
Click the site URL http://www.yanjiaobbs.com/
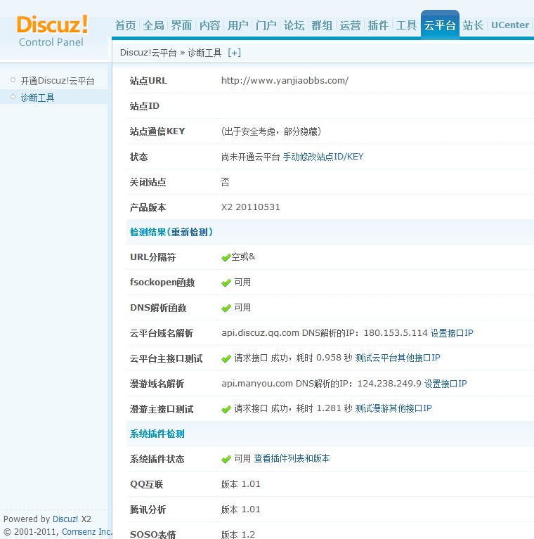pyautogui.click(x=285, y=81)
